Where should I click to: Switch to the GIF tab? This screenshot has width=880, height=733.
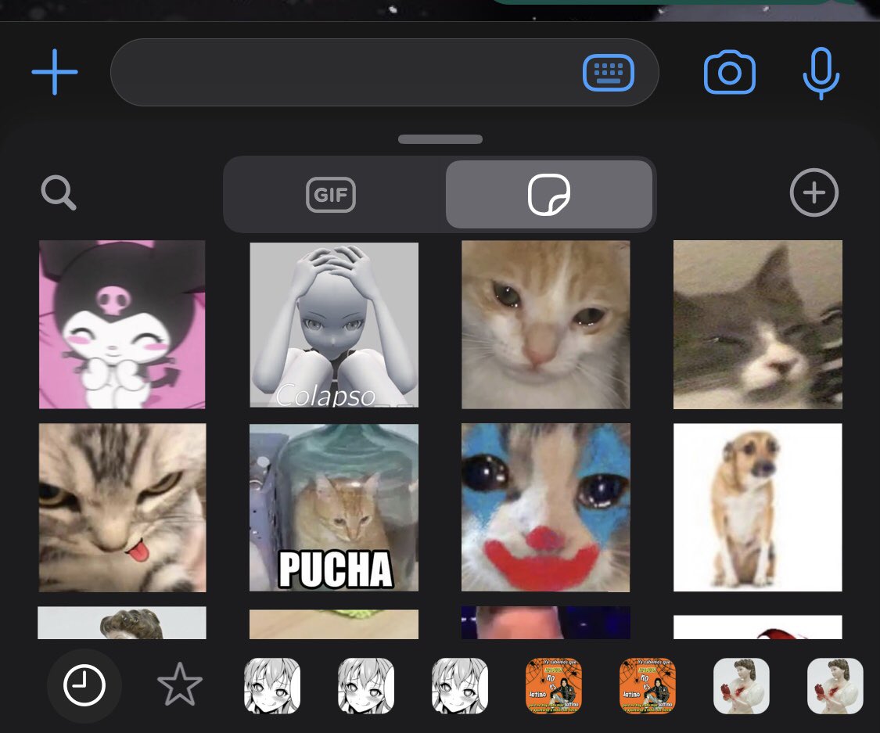(331, 195)
